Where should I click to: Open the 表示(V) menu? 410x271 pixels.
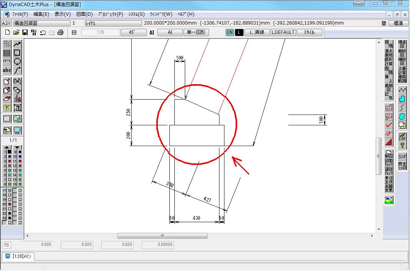pyautogui.click(x=62, y=14)
